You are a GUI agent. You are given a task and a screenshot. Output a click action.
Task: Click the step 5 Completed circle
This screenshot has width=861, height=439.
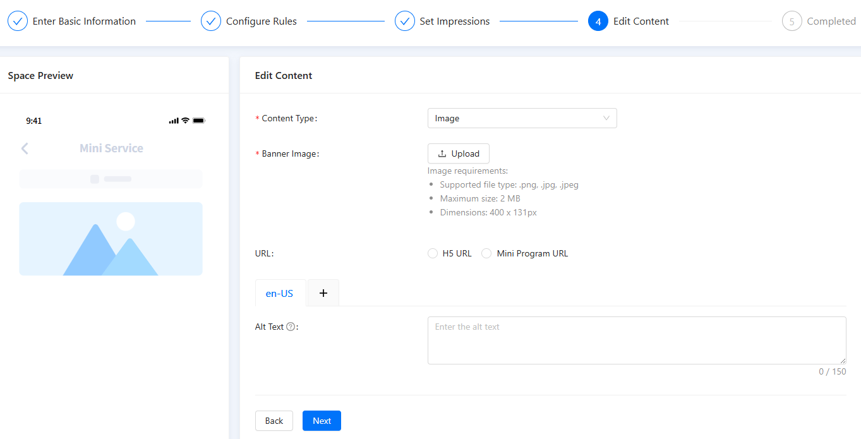pos(792,21)
